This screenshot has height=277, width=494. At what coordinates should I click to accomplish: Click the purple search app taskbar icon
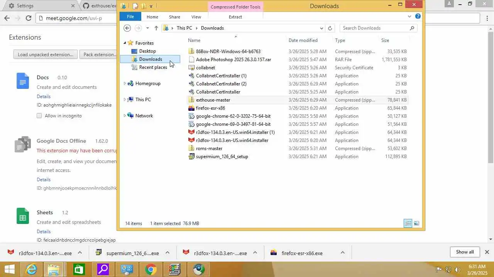coord(103,269)
